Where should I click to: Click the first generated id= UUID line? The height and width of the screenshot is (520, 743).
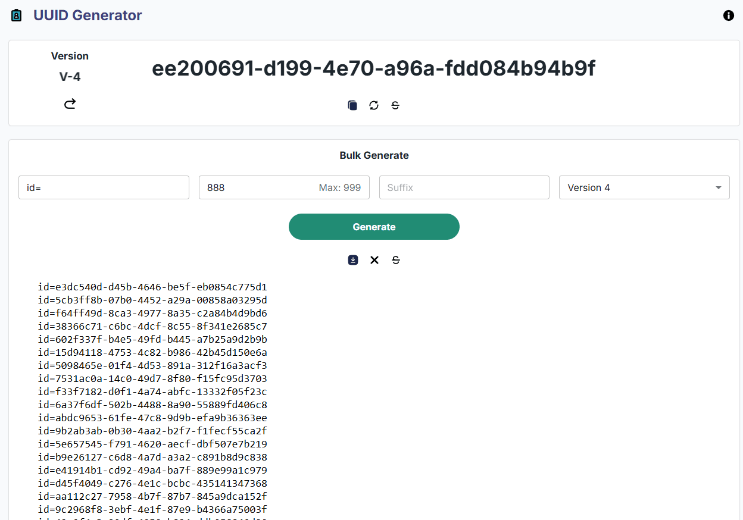(152, 287)
